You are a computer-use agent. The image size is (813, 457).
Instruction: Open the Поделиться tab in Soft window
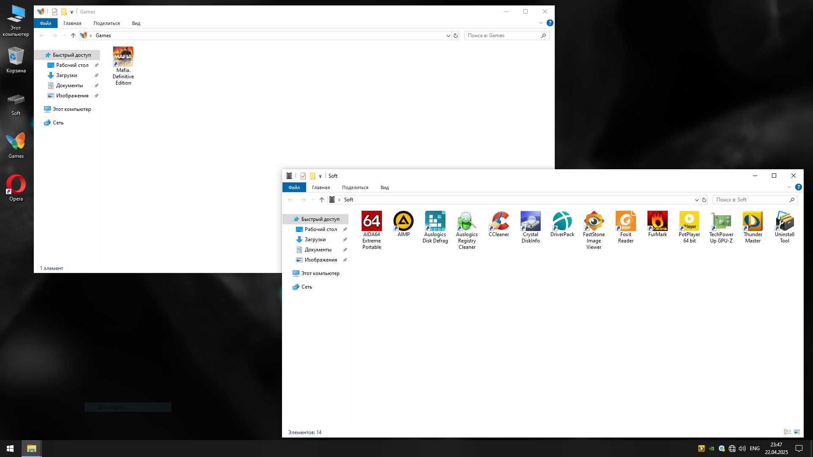(355, 187)
